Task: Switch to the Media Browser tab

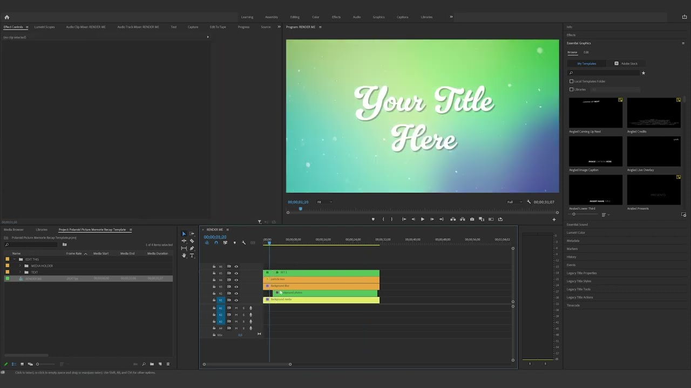Action: coord(13,230)
